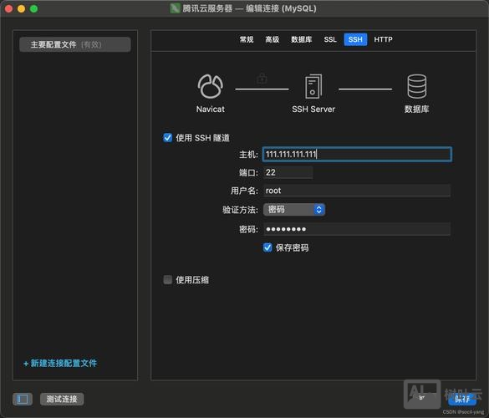Image resolution: width=489 pixels, height=418 pixels.
Task: Select the SSL tab
Action: (330, 39)
